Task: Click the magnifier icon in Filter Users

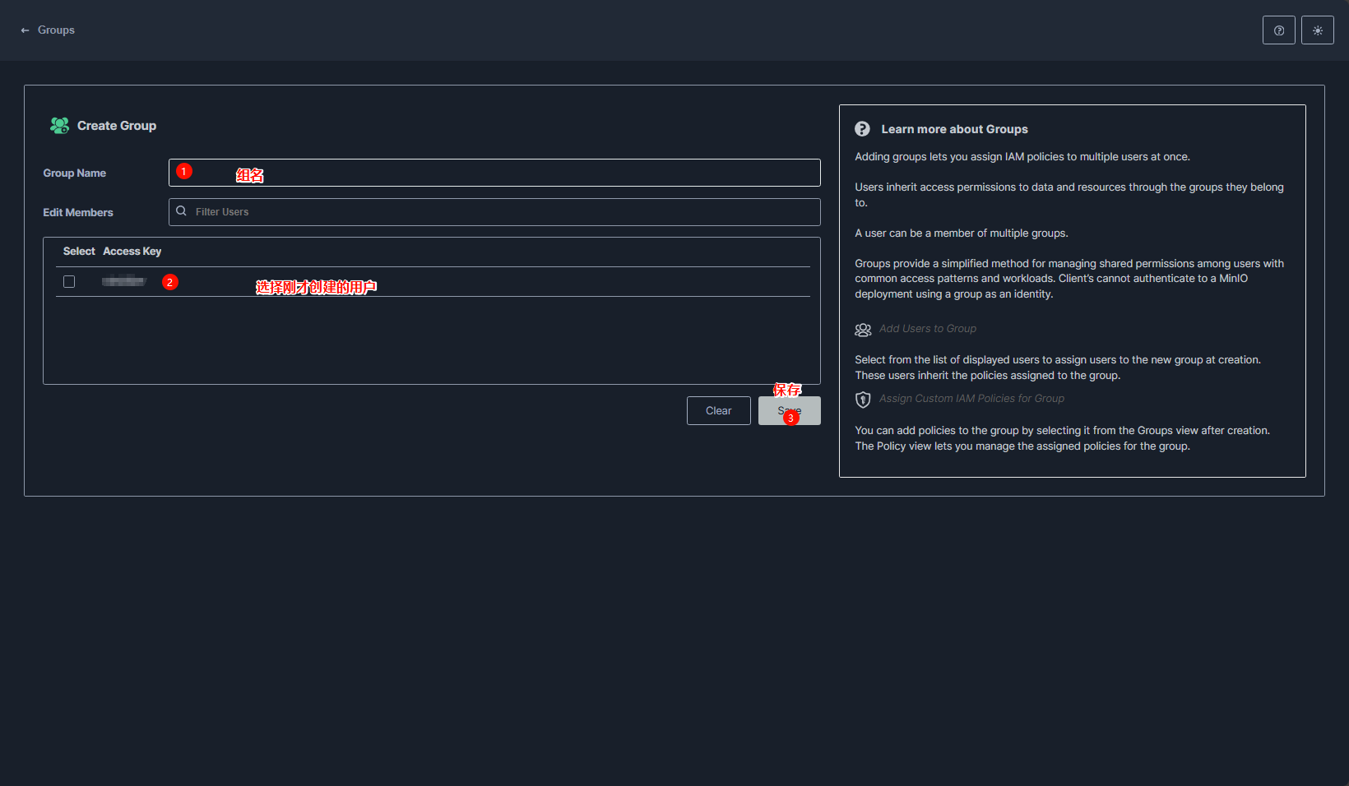Action: coord(182,211)
